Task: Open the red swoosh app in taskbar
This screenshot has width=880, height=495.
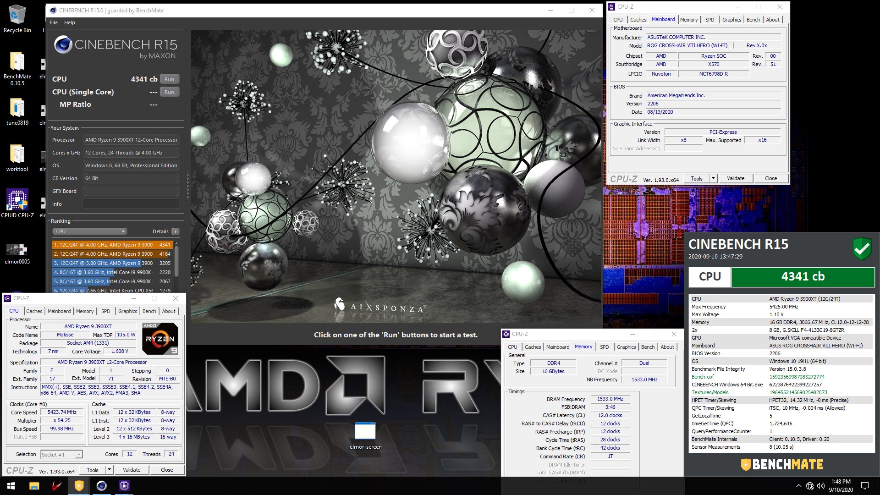Action: (x=56, y=485)
